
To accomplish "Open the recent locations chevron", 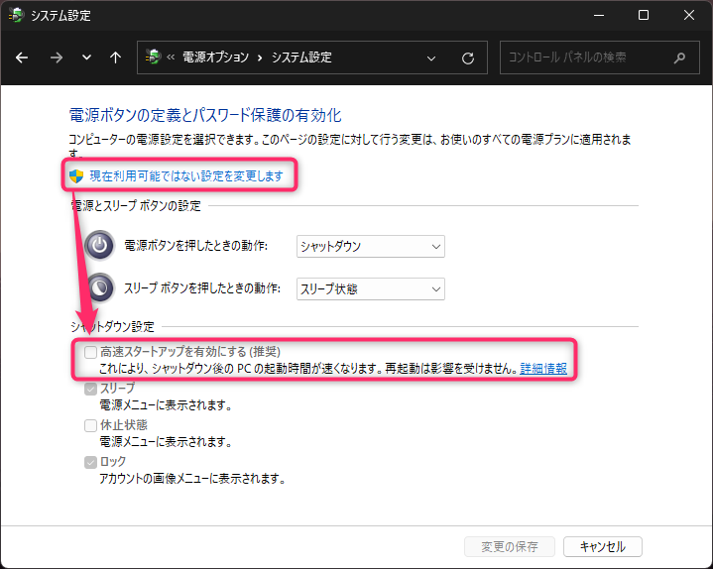I will pyautogui.click(x=86, y=57).
